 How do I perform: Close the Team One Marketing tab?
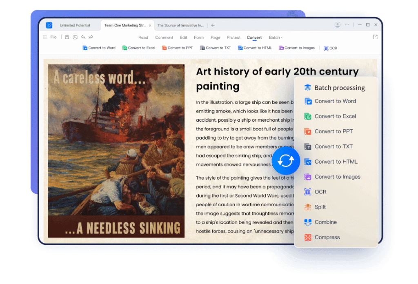pos(150,26)
